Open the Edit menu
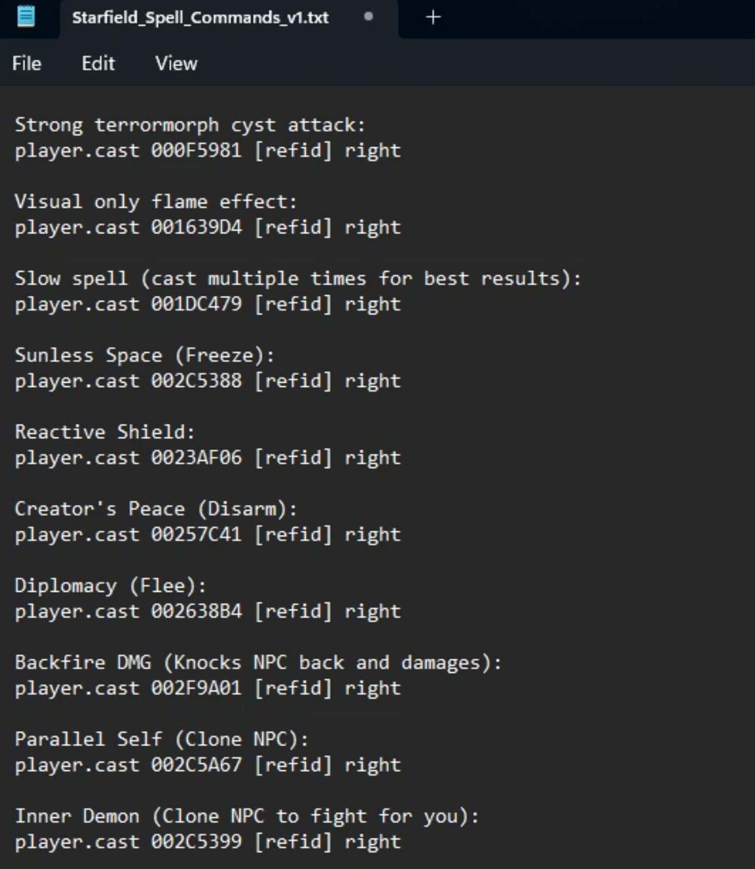The image size is (755, 869). pyautogui.click(x=98, y=64)
